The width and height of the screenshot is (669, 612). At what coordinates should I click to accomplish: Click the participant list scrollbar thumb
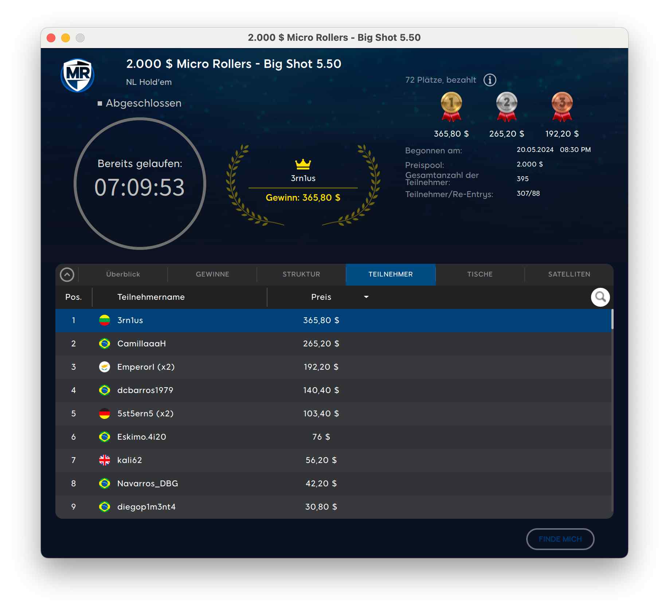point(612,319)
